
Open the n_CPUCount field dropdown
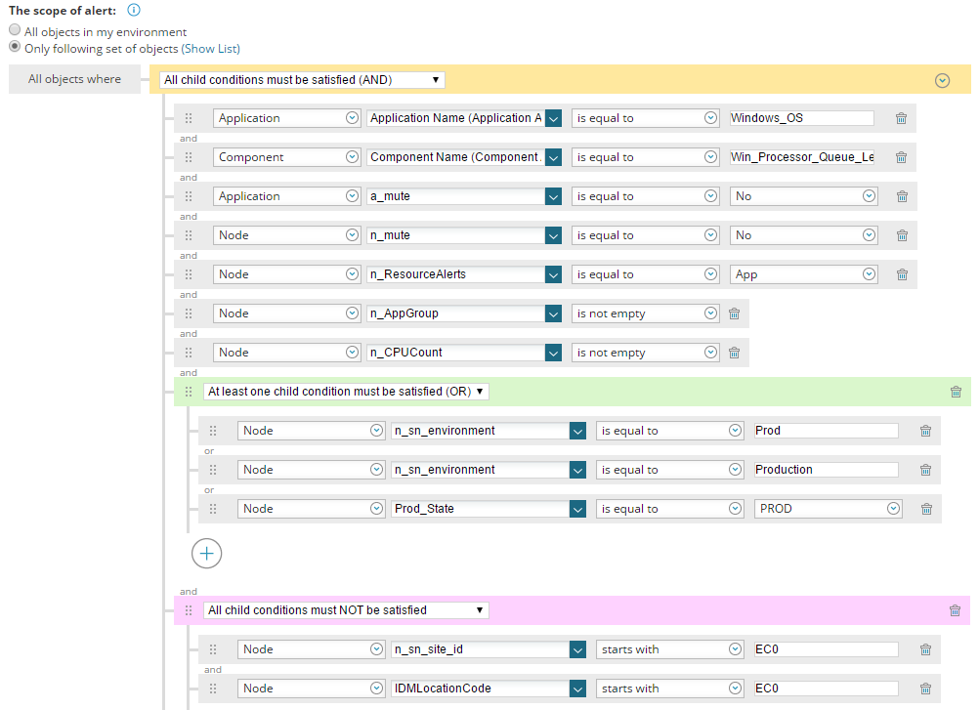[x=553, y=353]
